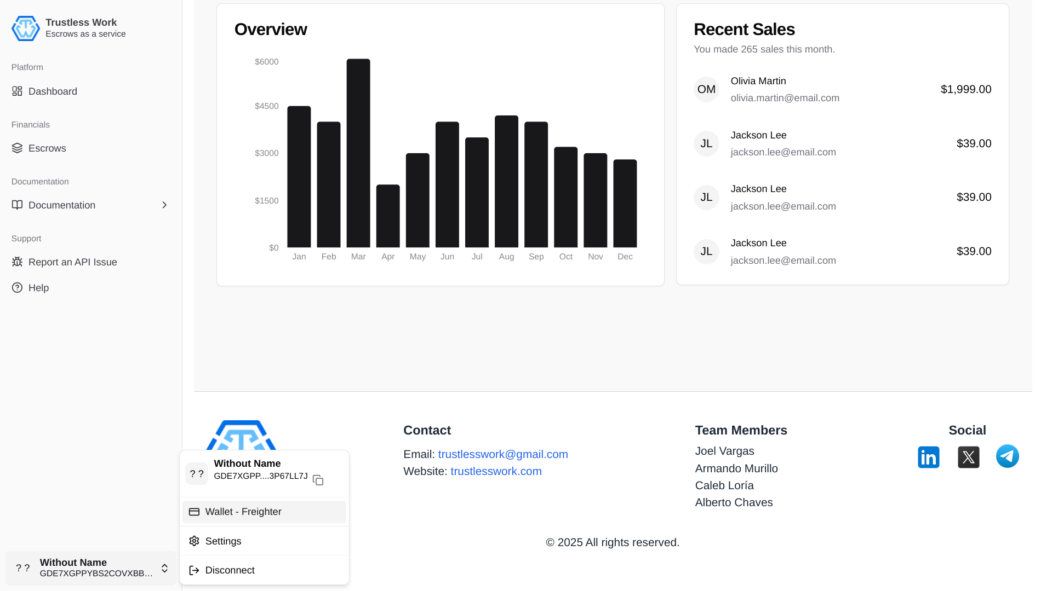Click the Help question mark icon
This screenshot has height=591, width=1052.
pyautogui.click(x=17, y=288)
